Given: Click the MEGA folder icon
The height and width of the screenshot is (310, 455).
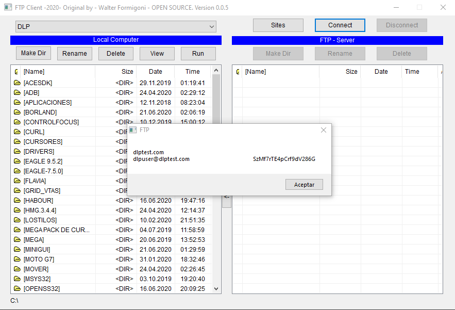Looking at the screenshot, I should tap(17, 240).
